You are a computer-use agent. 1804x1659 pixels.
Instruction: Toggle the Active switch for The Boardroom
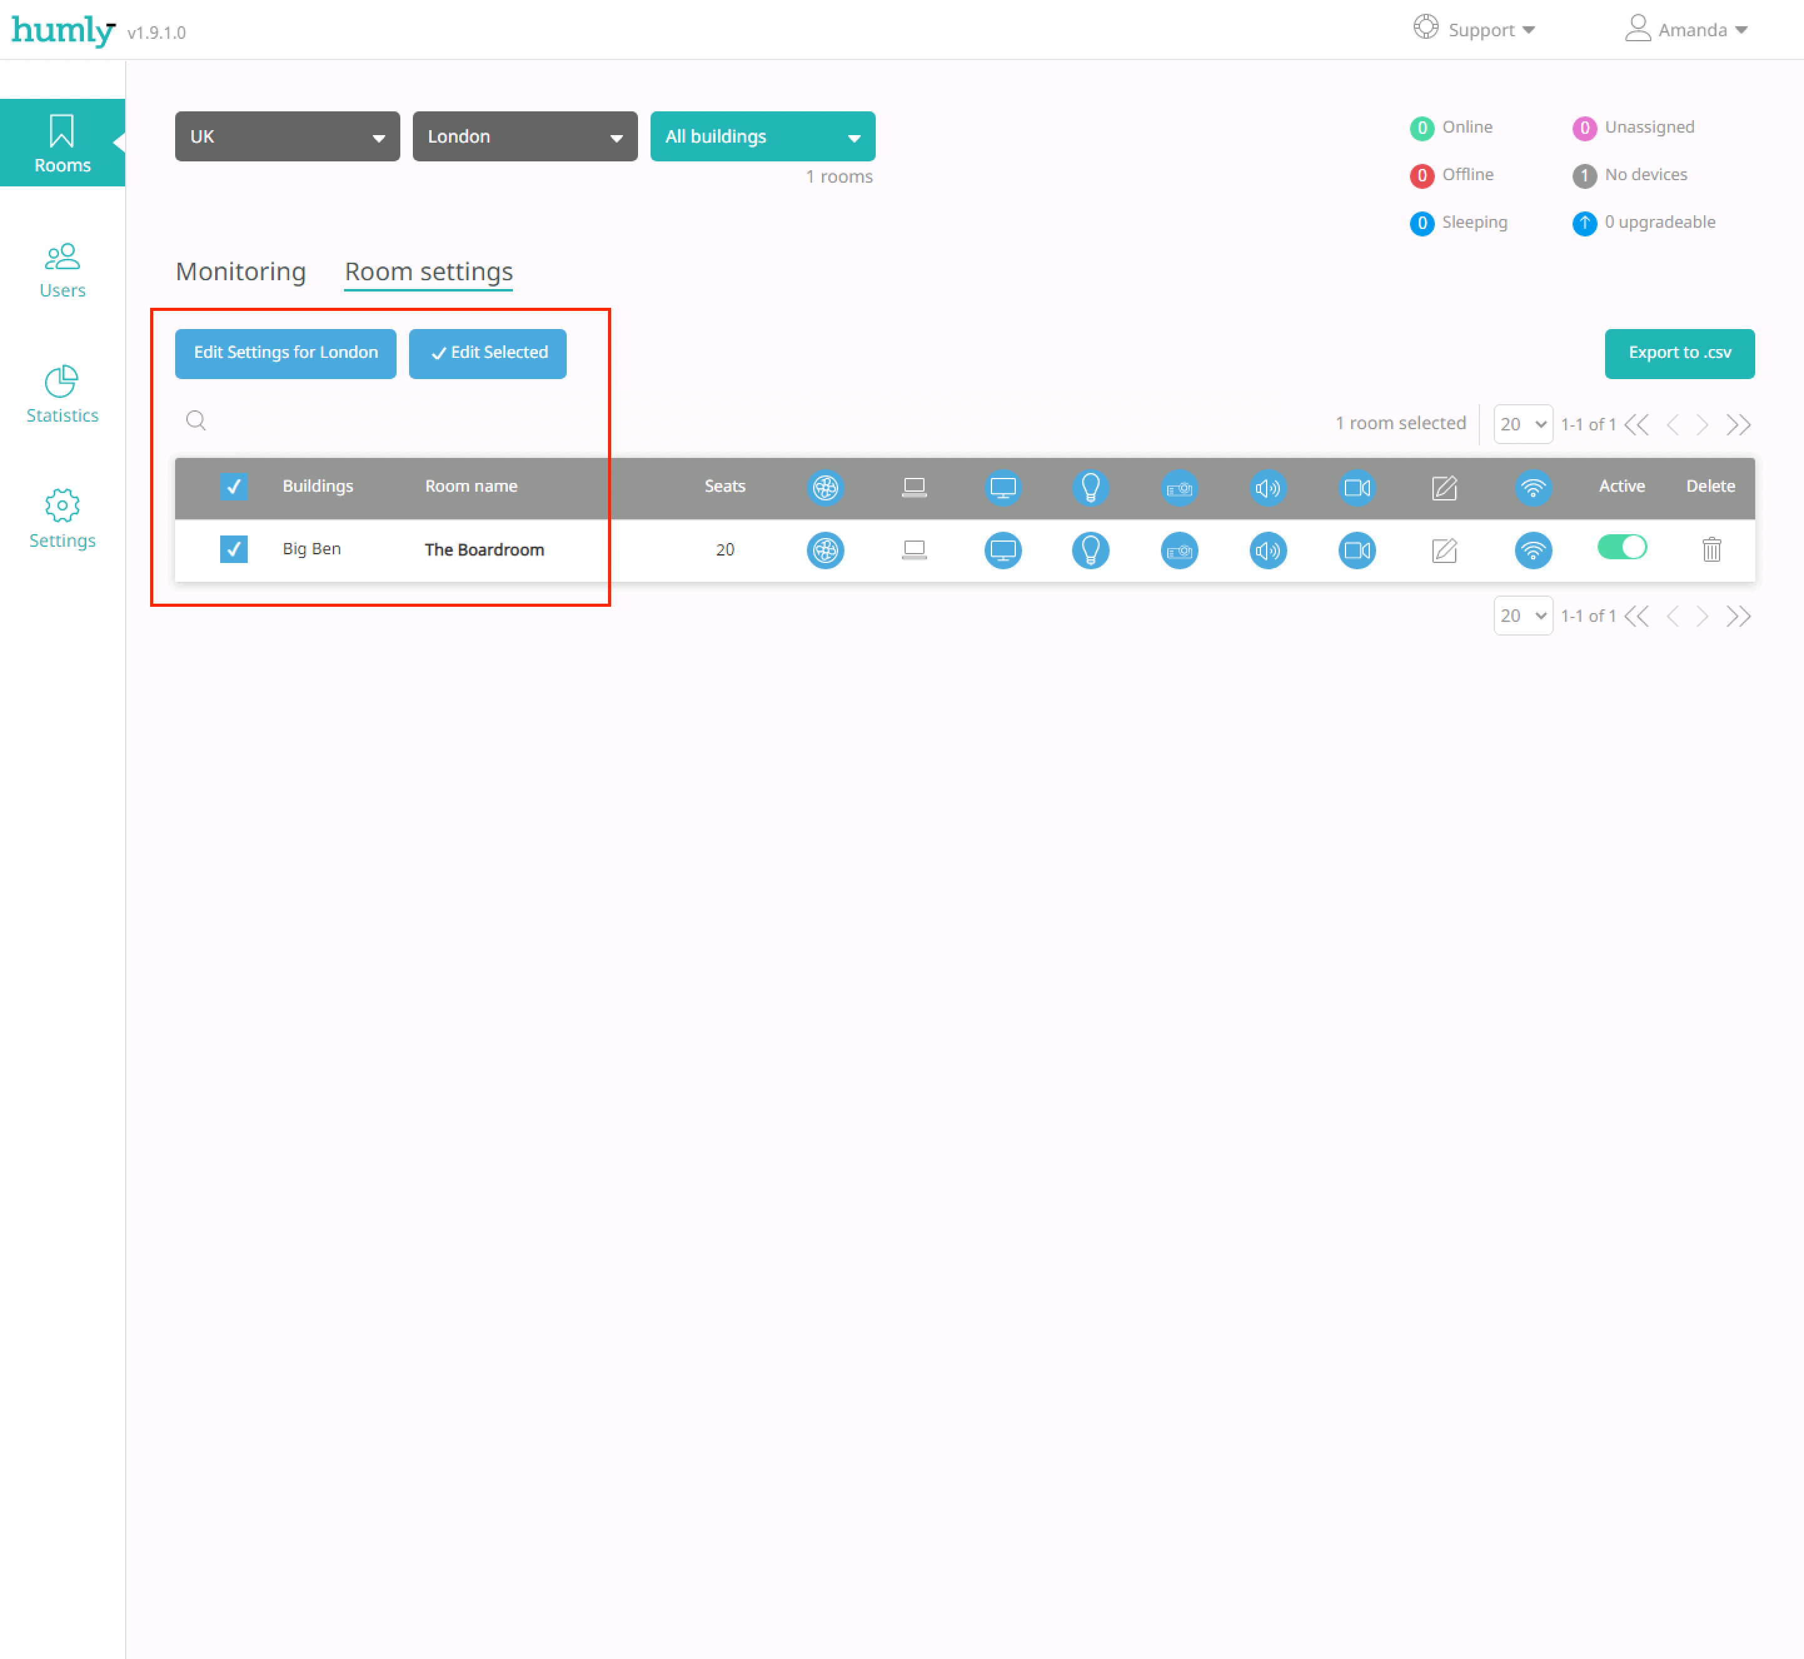tap(1623, 548)
